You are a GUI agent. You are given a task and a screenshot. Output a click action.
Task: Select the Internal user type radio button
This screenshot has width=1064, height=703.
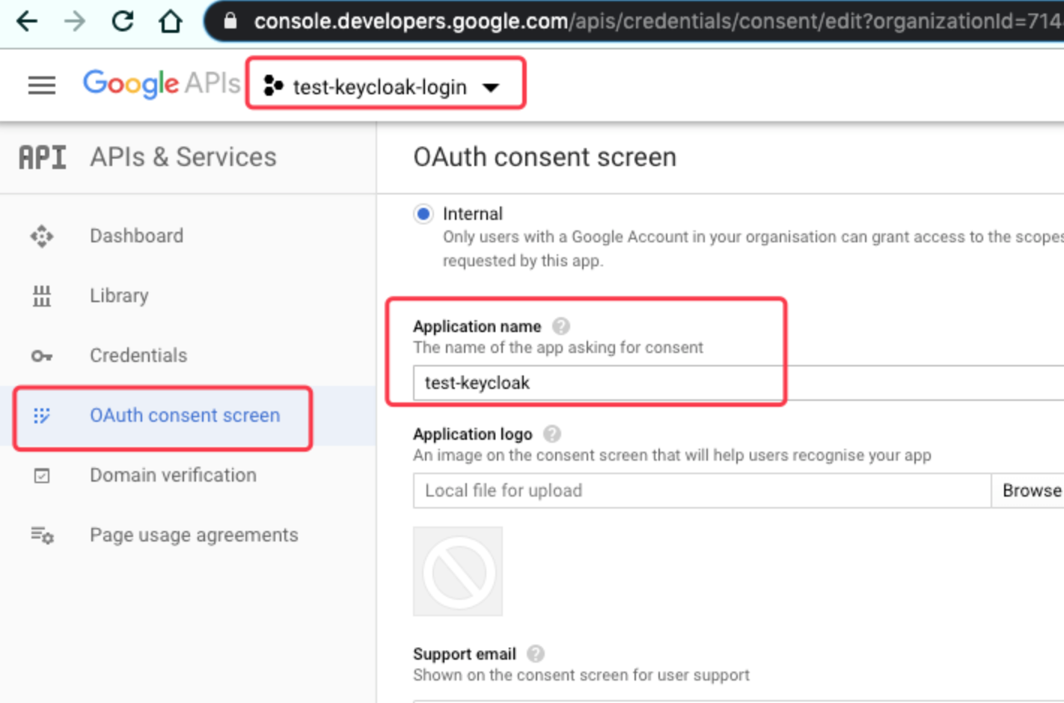point(423,213)
